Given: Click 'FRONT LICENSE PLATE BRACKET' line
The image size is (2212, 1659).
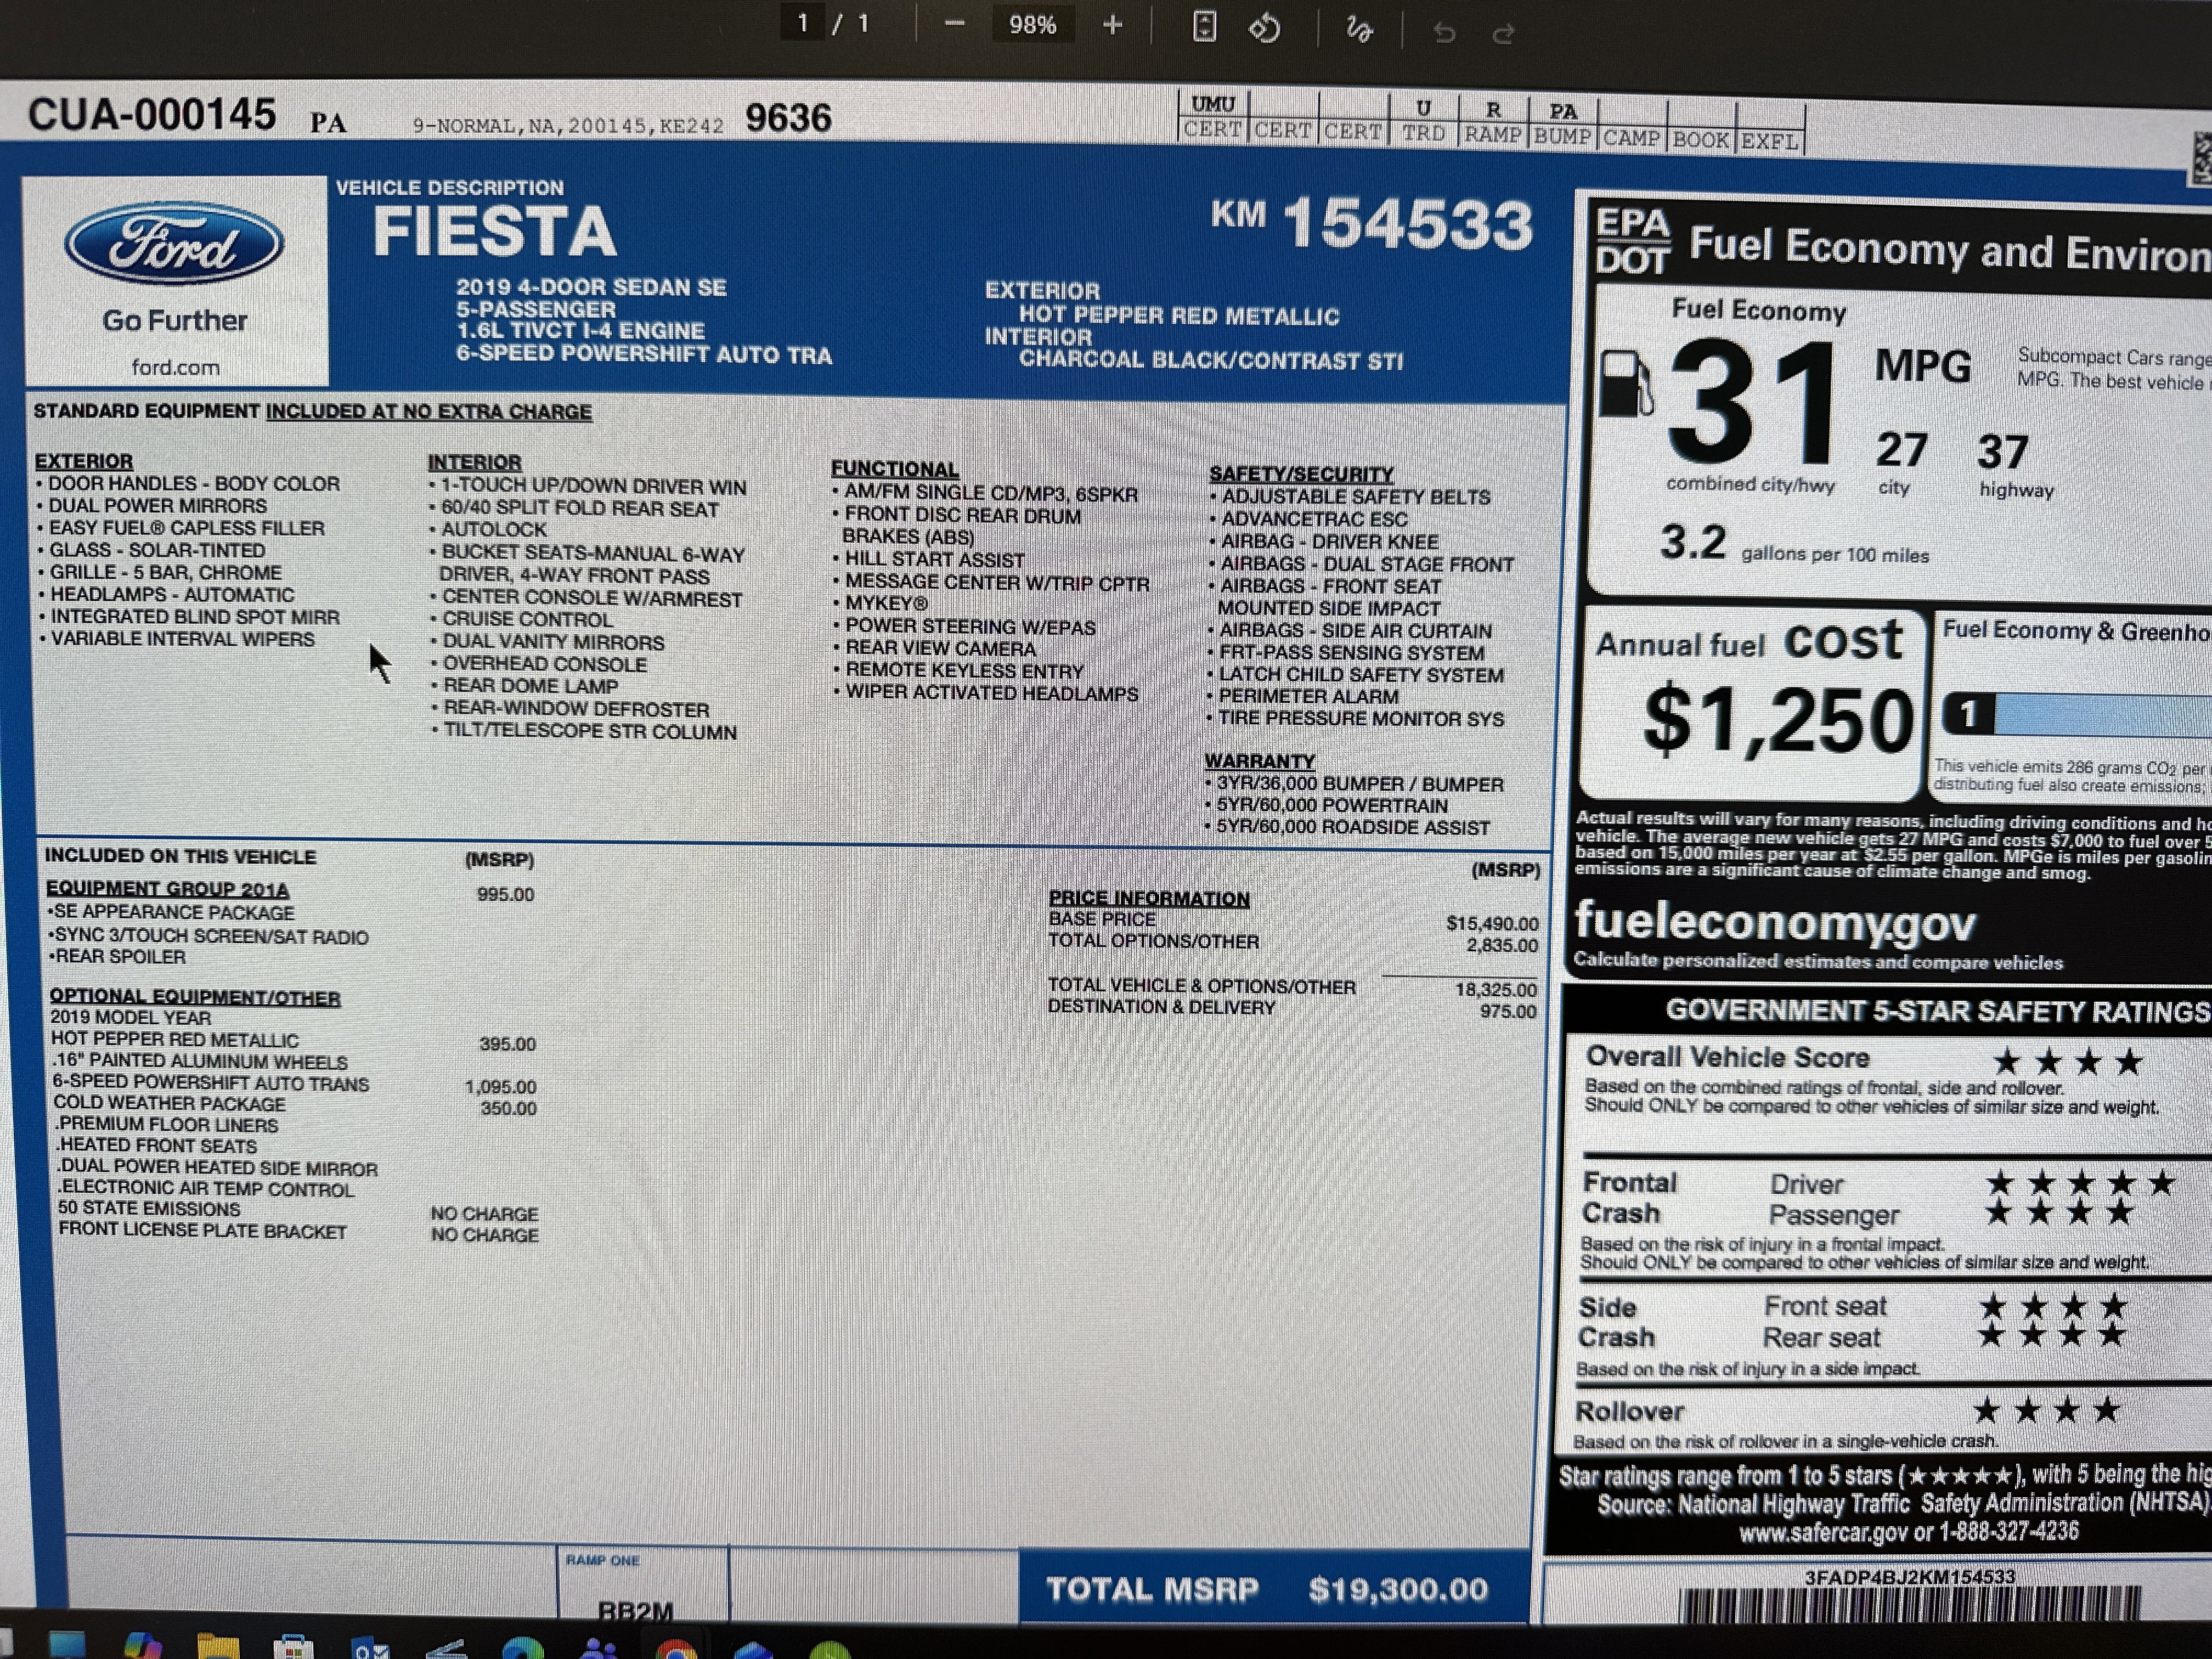Looking at the screenshot, I should point(202,1231).
